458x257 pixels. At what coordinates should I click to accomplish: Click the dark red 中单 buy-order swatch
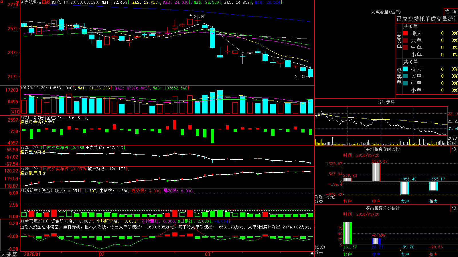[405, 47]
